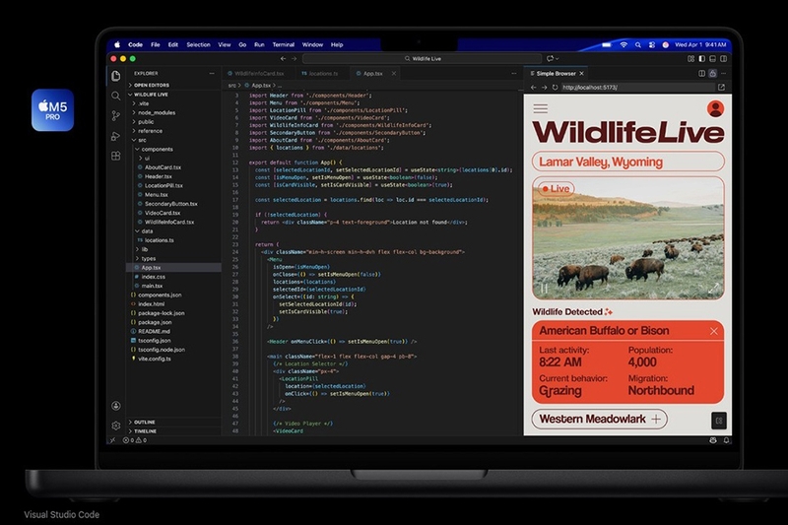Navigate back in the Simple Browser
The height and width of the screenshot is (525, 788).
(x=533, y=88)
